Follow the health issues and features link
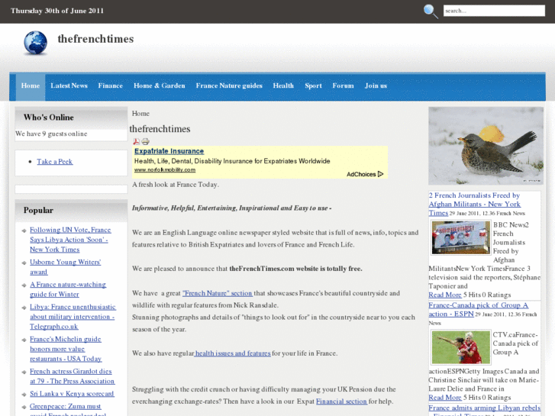 [232, 353]
